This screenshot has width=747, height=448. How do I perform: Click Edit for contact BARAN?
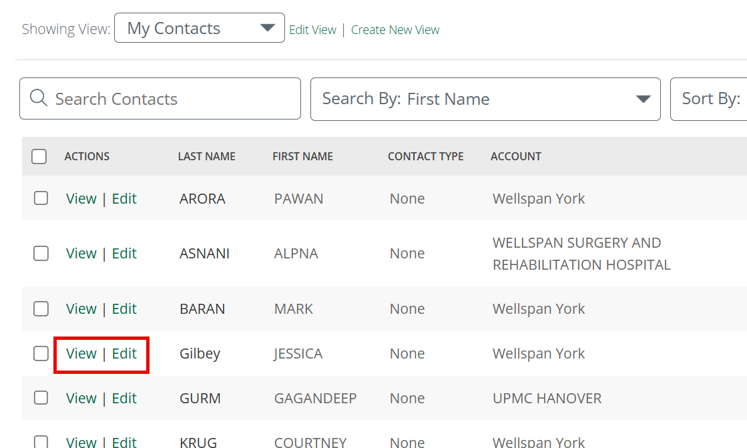[124, 309]
